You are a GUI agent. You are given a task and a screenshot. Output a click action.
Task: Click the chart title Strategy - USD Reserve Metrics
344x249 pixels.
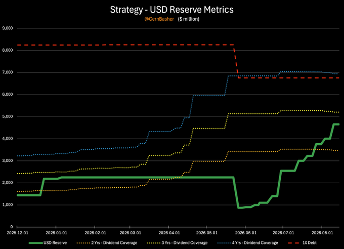(172, 10)
